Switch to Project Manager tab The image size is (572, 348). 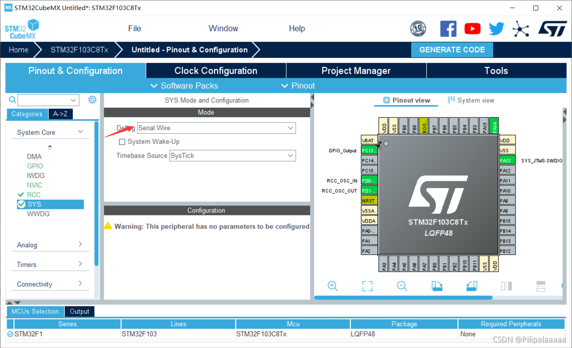[x=356, y=71]
